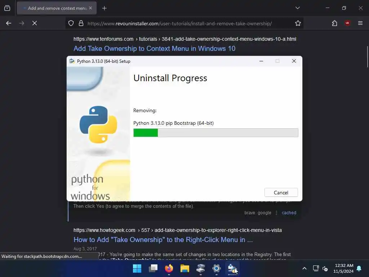The width and height of the screenshot is (369, 277).
Task: Click the Python Setup title bar icon
Action: pos(72,61)
